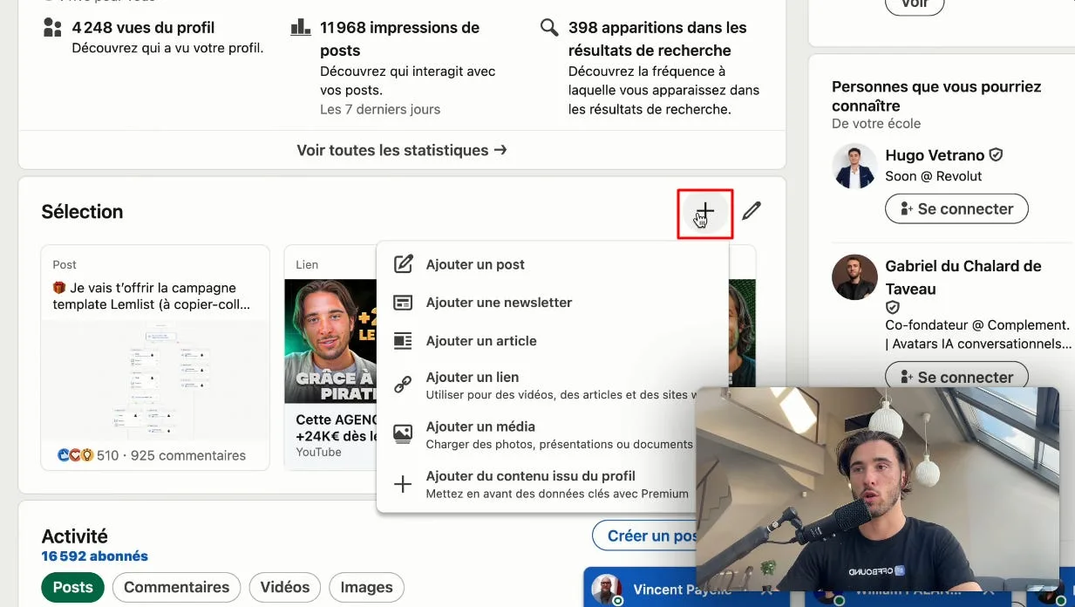Viewport: 1075px width, 607px height.
Task: Choose "Ajouter un post" from the menu
Action: pyautogui.click(x=552, y=264)
